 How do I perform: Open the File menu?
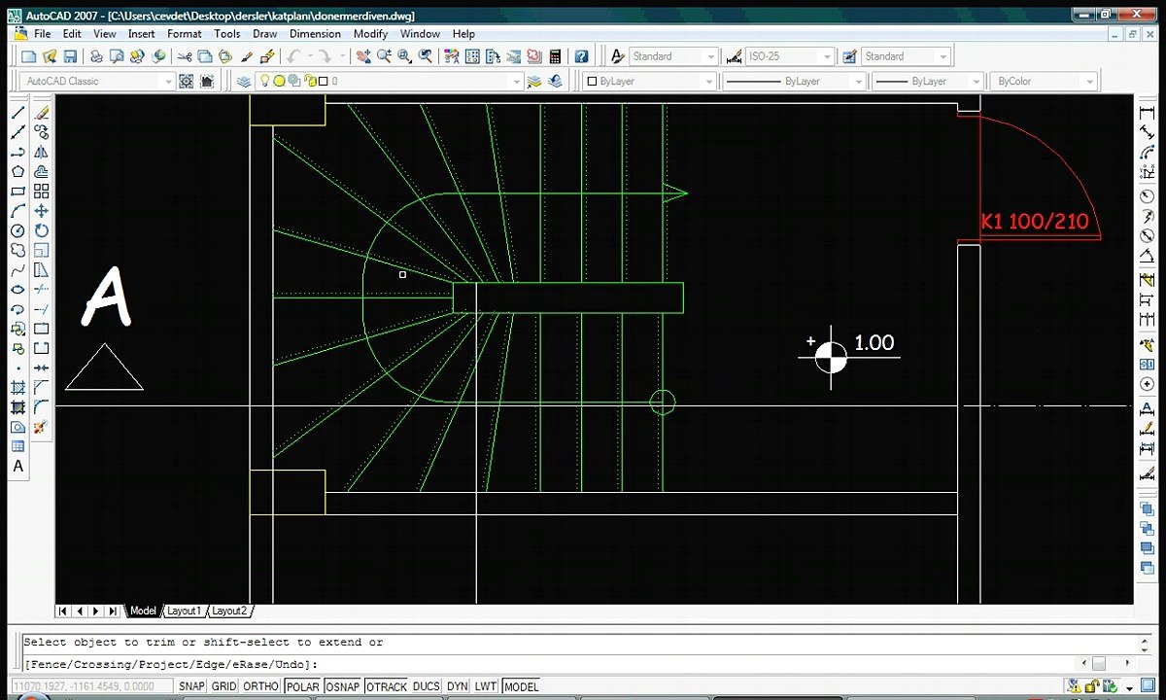[42, 33]
